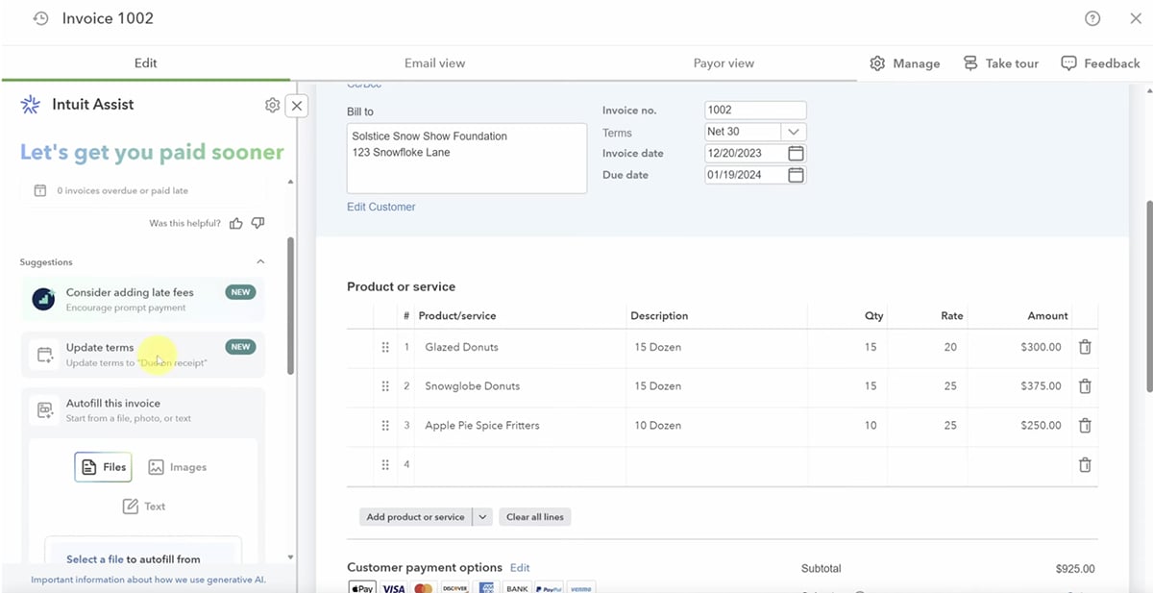Select the Images autofill option

point(177,467)
